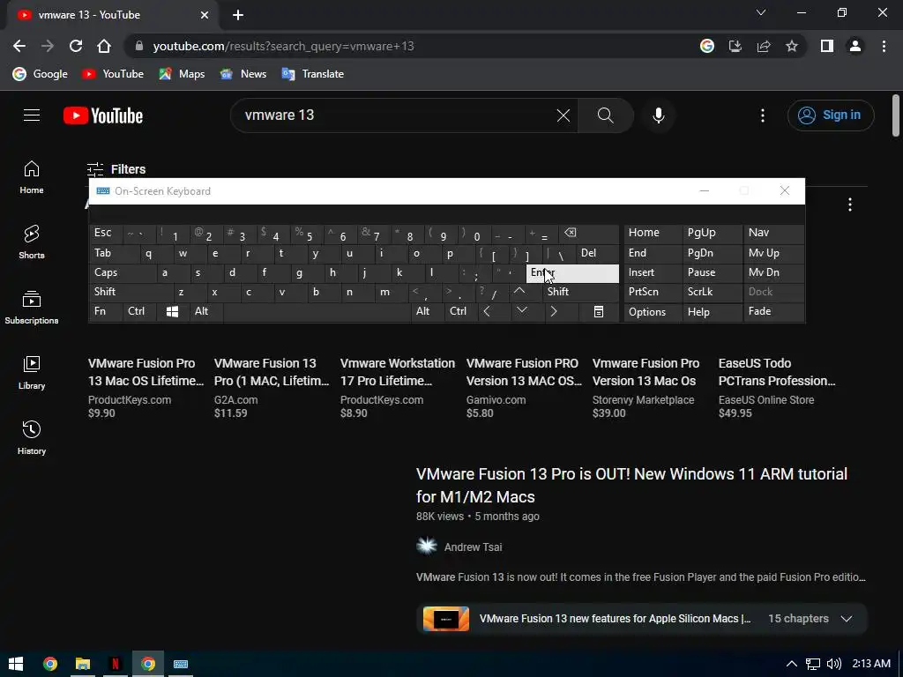
Task: Click the YouTube logo
Action: tap(103, 115)
